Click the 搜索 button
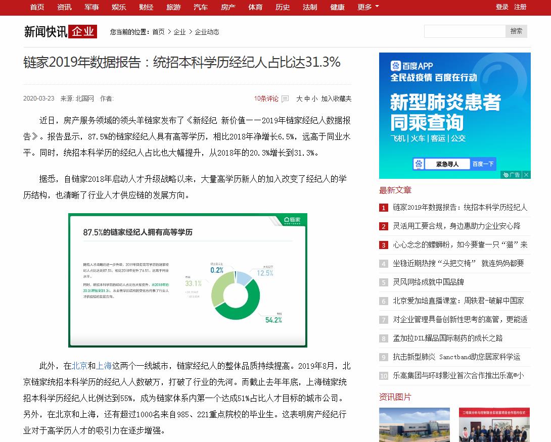 tap(516, 31)
